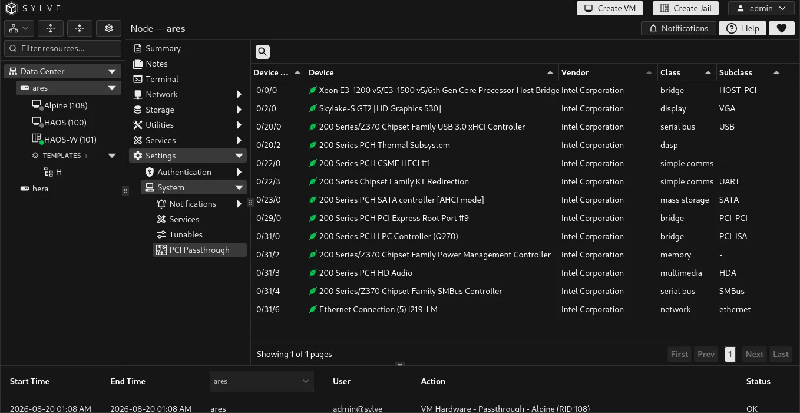This screenshot has width=800, height=413.
Task: Sort by the Subclass column header
Action: pos(751,72)
